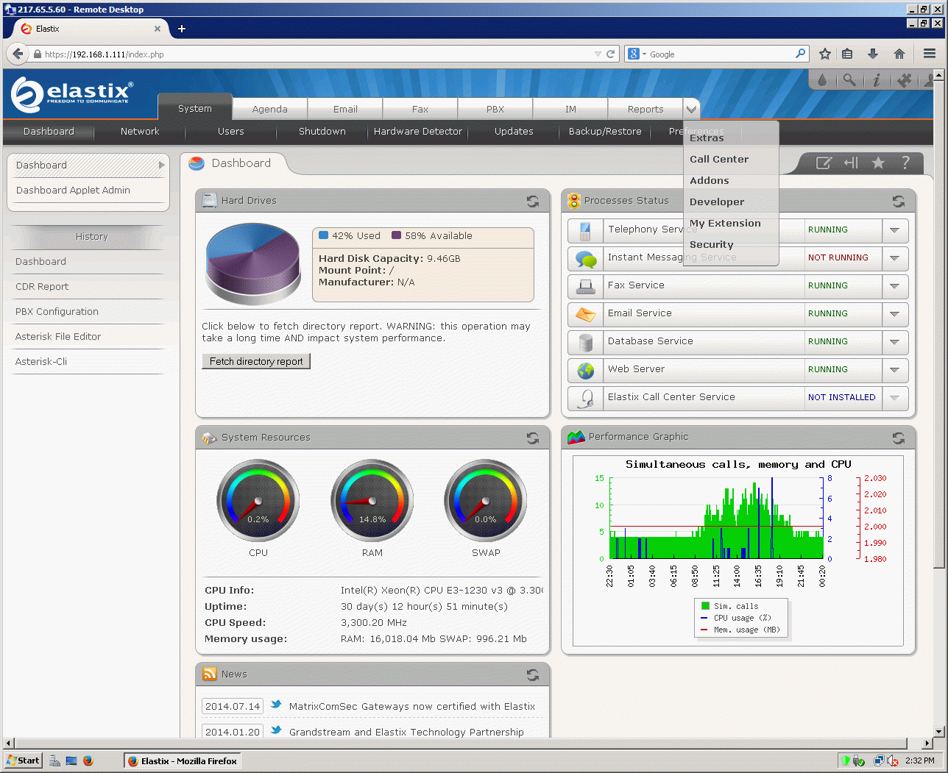
Task: Open the URL history dropdown arrow
Action: pyautogui.click(x=598, y=54)
